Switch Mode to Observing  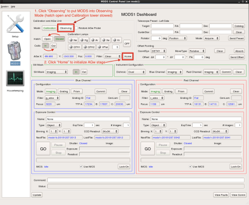coord(66,28)
